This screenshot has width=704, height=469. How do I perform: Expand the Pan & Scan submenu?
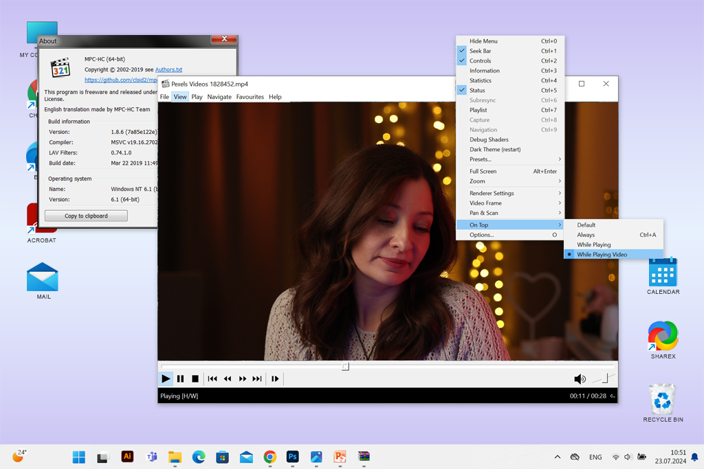coord(510,213)
